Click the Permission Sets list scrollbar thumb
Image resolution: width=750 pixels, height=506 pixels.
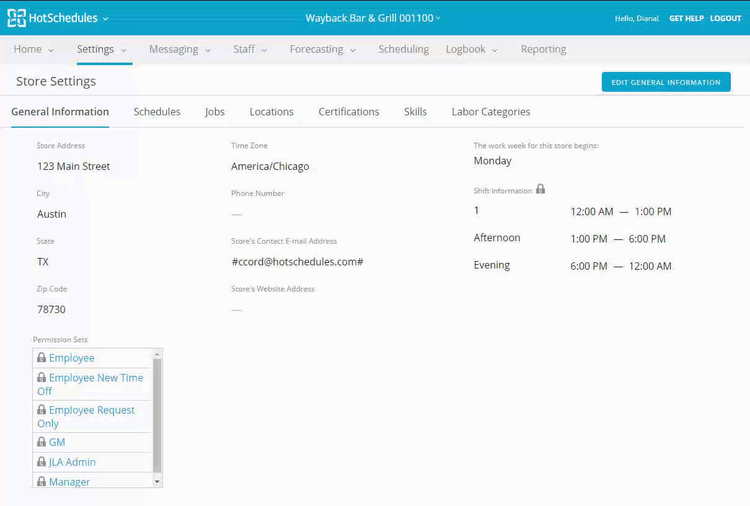coord(157,416)
